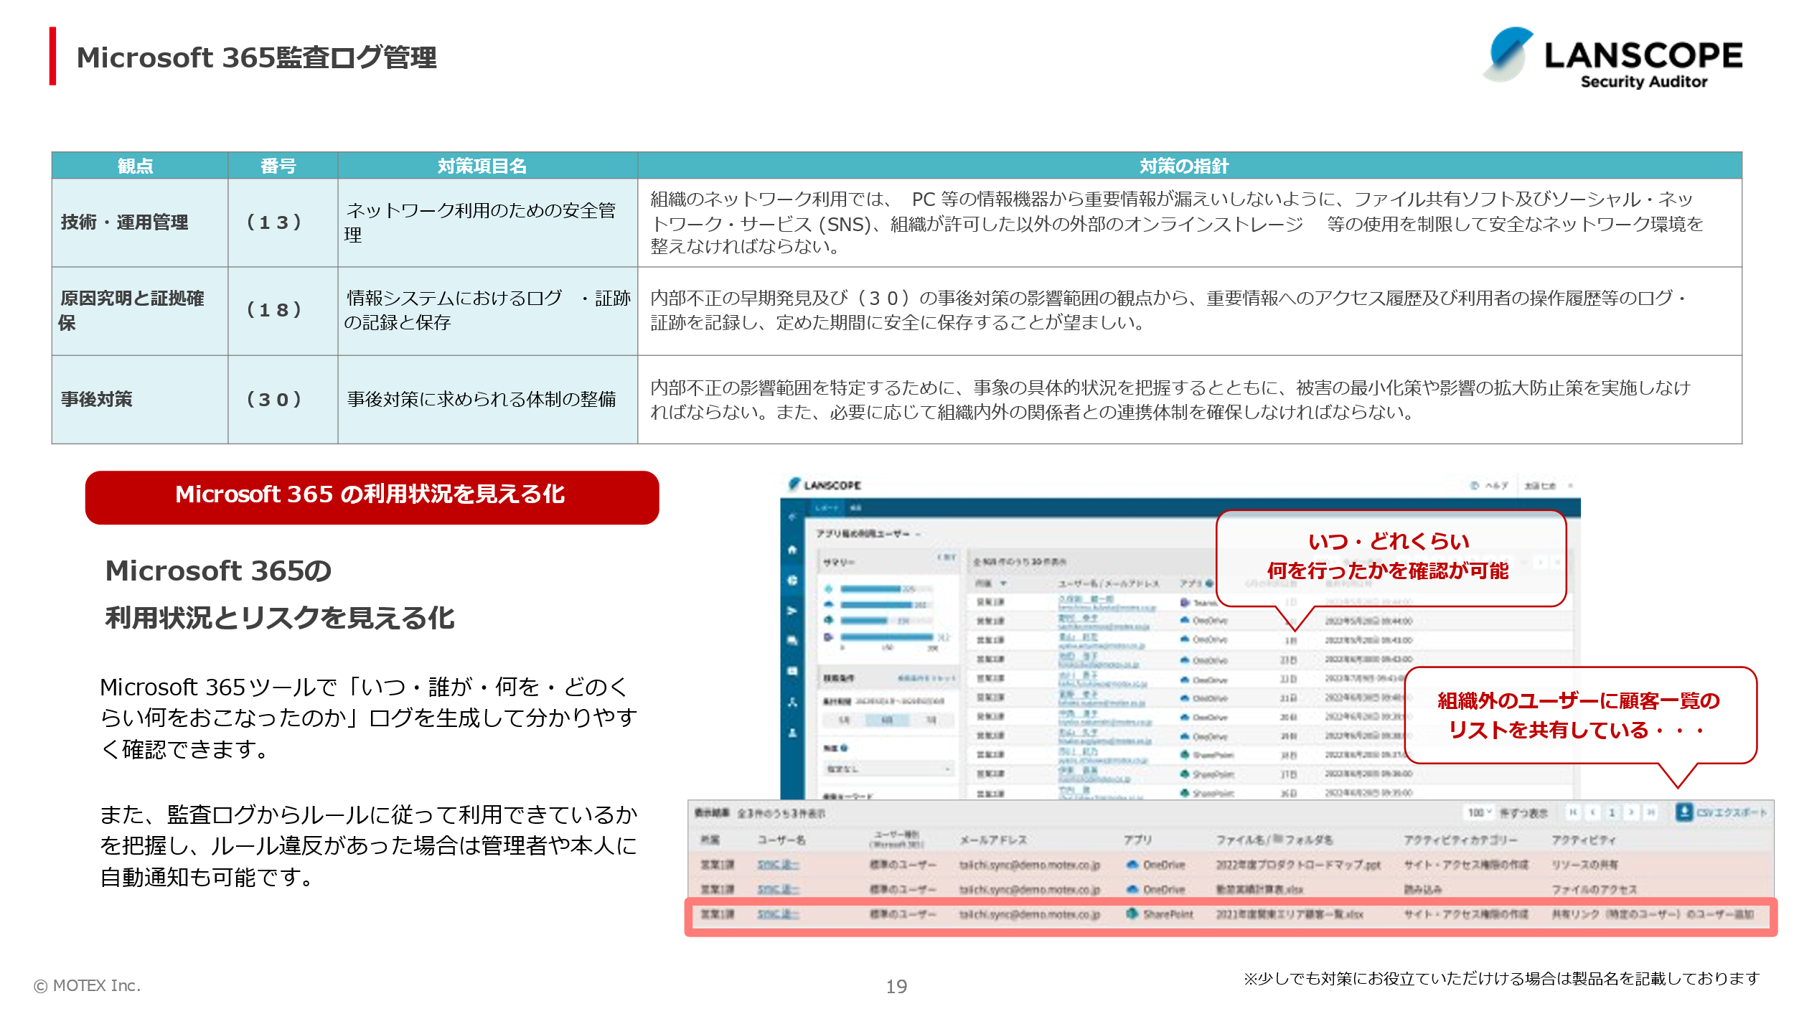Open the user person icon in the sidebar
The height and width of the screenshot is (1009, 1794).
click(x=792, y=733)
